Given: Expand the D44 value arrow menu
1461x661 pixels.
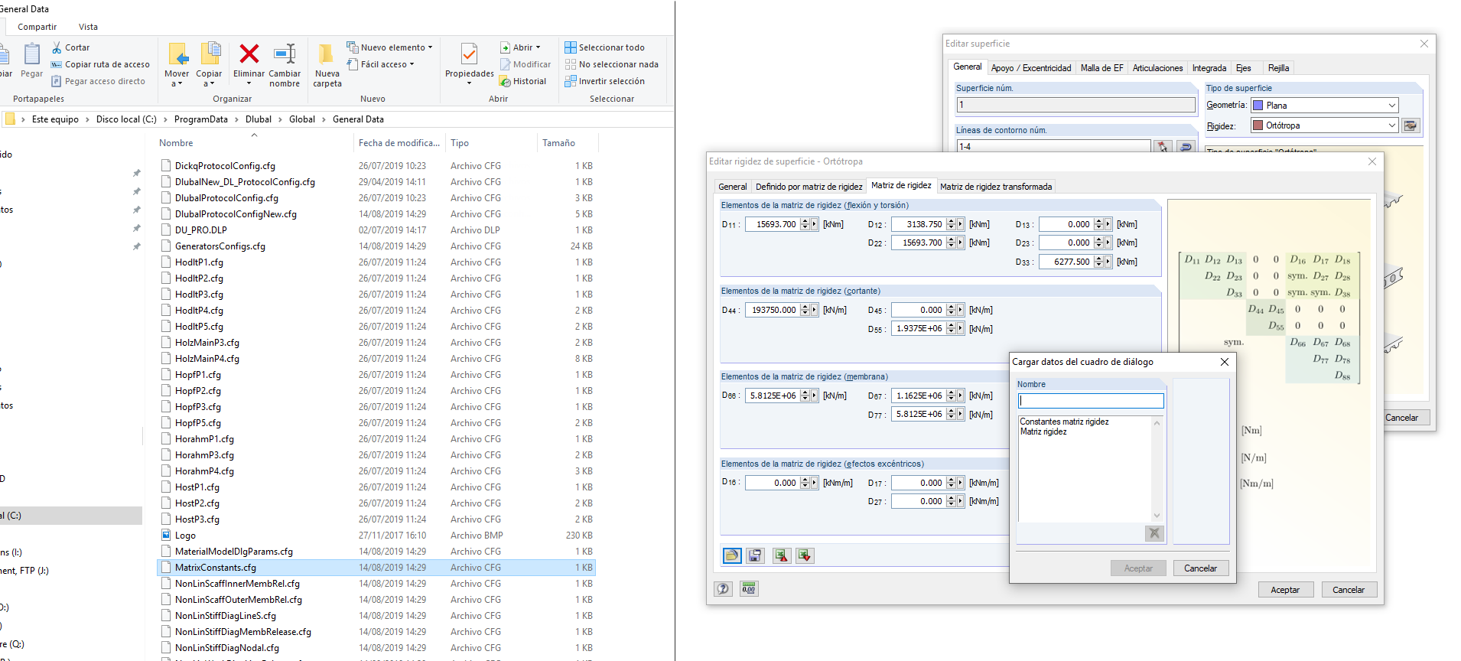Looking at the screenshot, I should pyautogui.click(x=814, y=310).
